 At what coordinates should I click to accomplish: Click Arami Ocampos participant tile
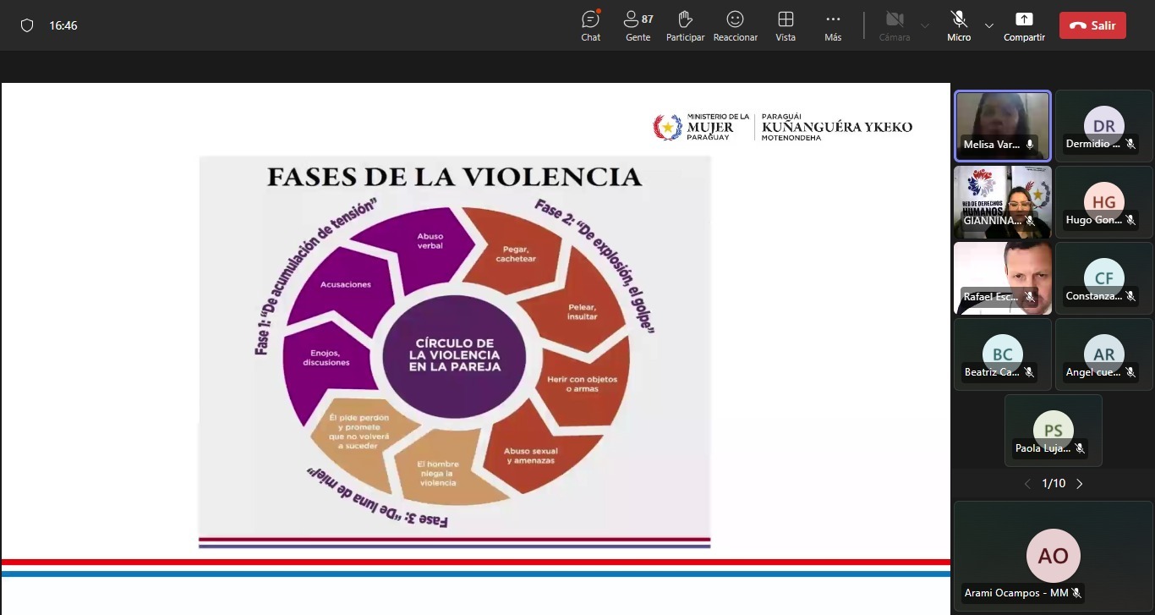pos(1053,555)
